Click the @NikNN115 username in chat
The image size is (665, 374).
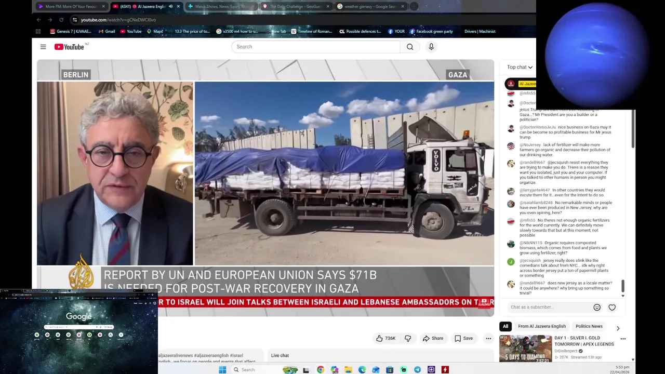531,243
